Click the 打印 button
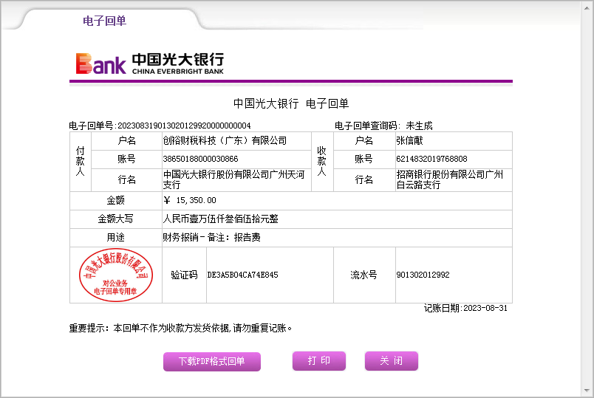The height and width of the screenshot is (398, 594). tap(319, 360)
